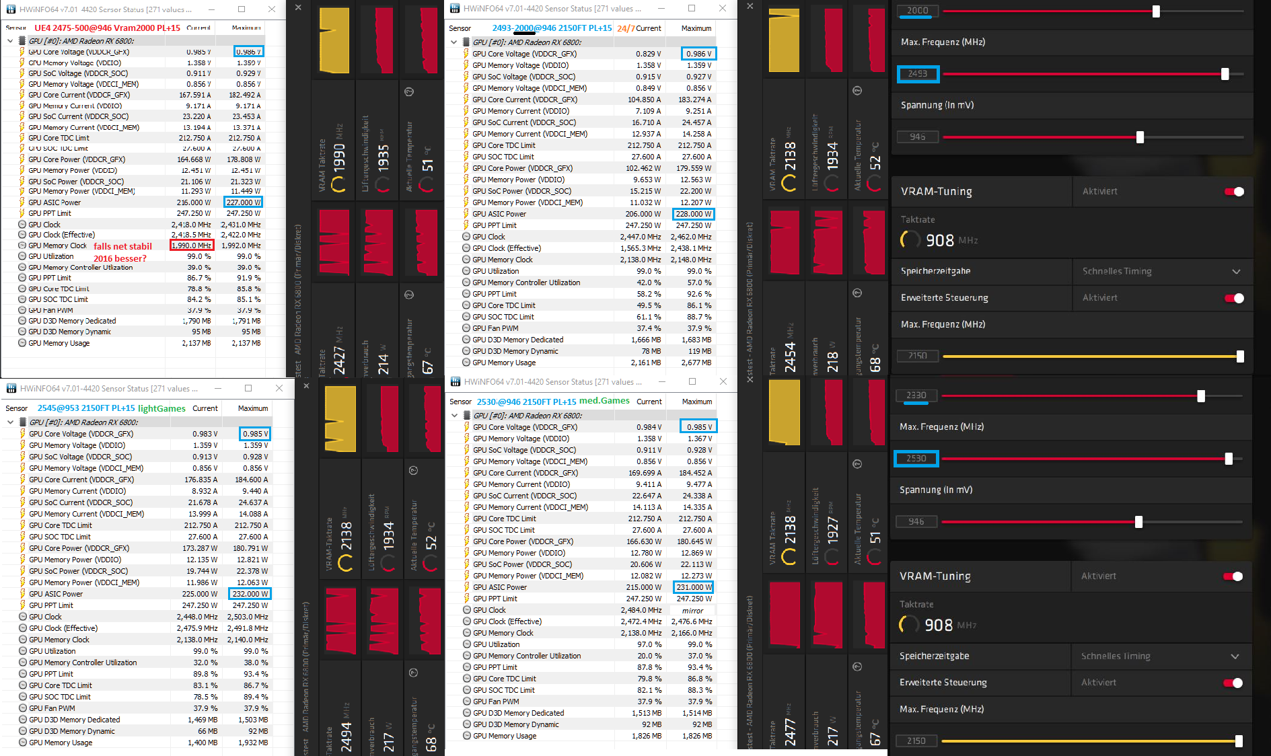Click the 2330 minimum frequency slider handle
The height and width of the screenshot is (756, 1271).
click(x=1201, y=396)
